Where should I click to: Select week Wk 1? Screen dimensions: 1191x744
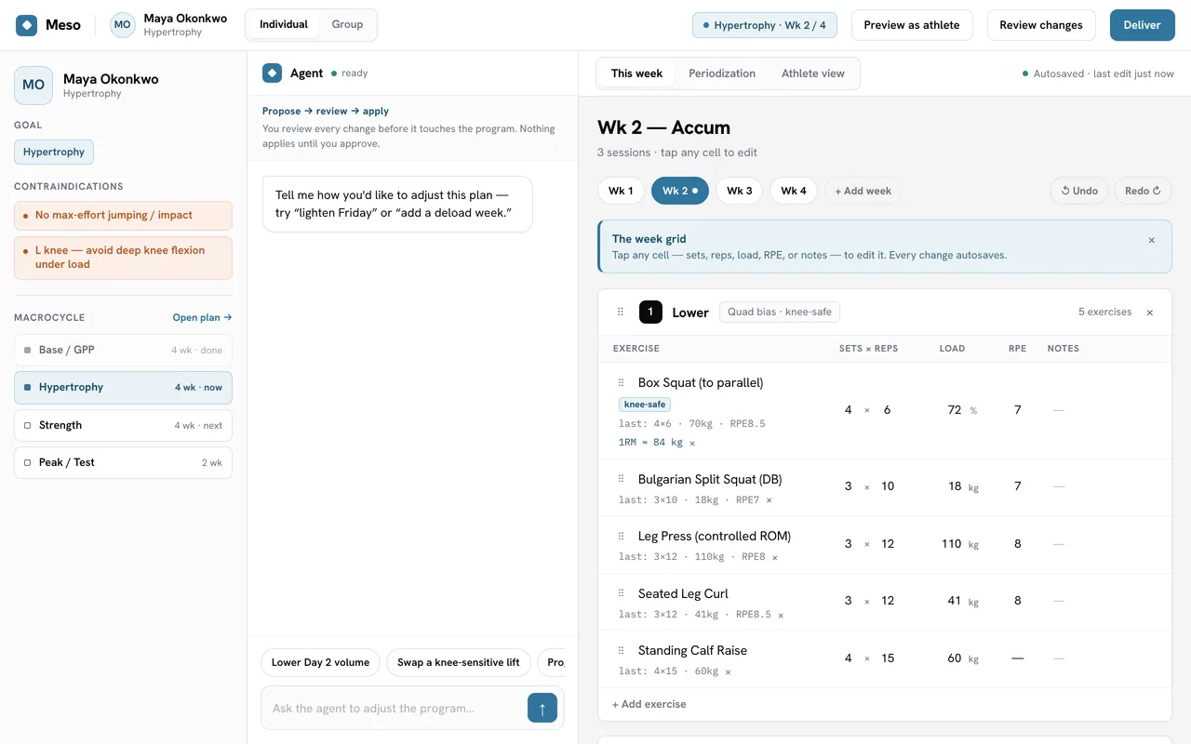(621, 191)
